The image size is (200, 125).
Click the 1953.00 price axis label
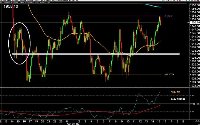click(x=195, y=16)
